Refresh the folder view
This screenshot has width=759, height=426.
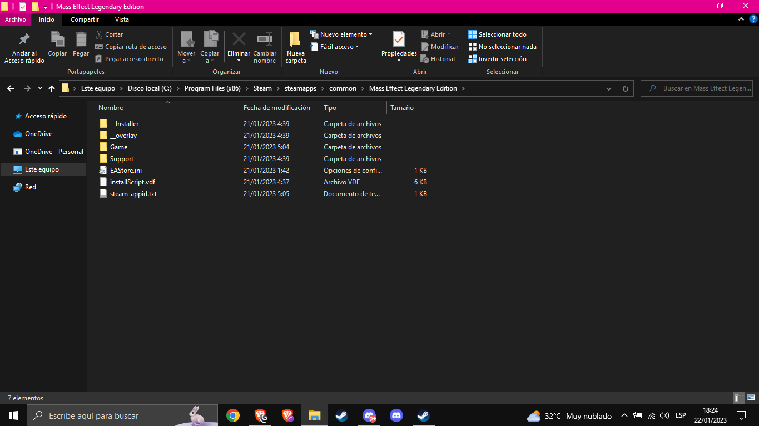tap(626, 88)
